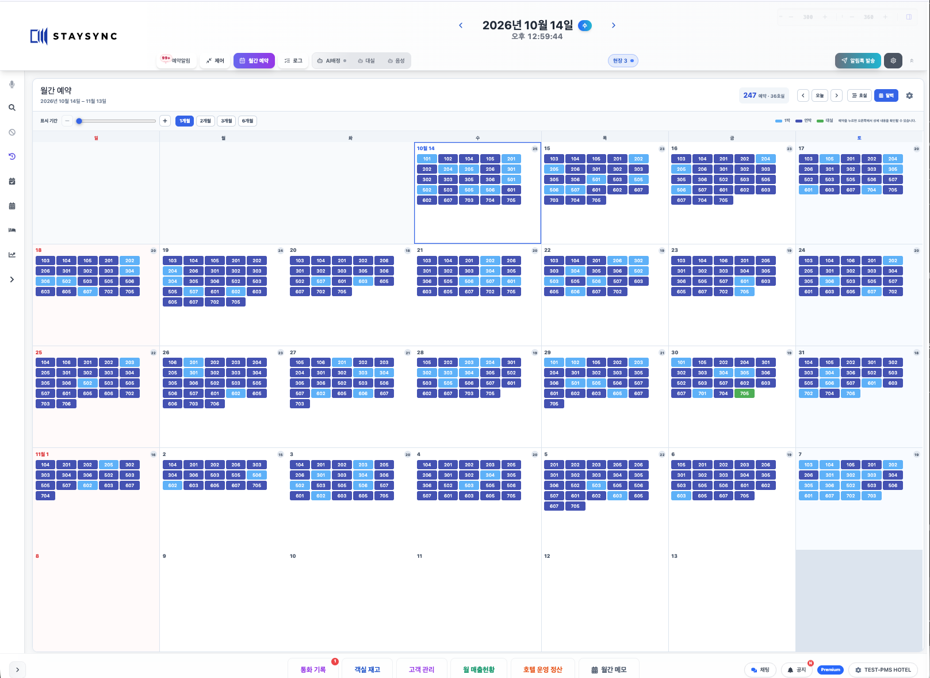Decrease display period with minus button
Image resolution: width=930 pixels, height=678 pixels.
67,121
